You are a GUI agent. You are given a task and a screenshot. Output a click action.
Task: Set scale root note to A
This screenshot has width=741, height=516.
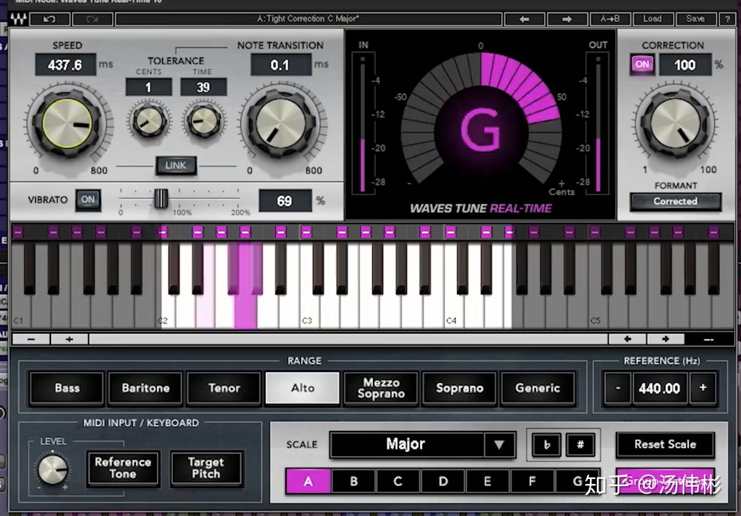tap(308, 481)
